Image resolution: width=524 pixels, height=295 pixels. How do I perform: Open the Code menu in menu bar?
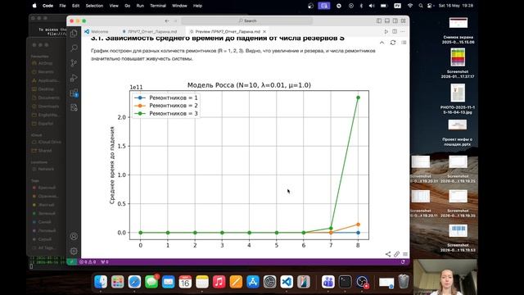point(47,6)
